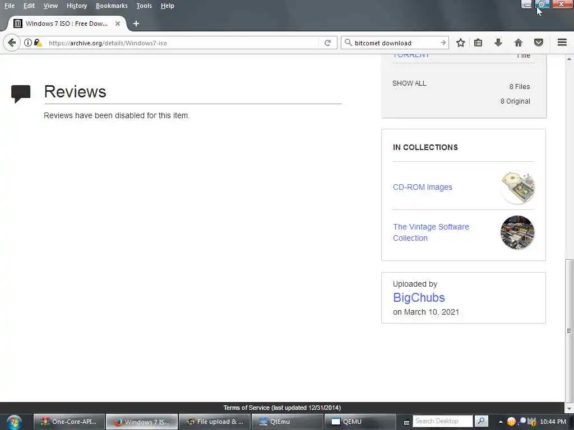Viewport: 574px width, 430px height.
Task: Click the castle-shaped tray icon
Action: (531, 422)
